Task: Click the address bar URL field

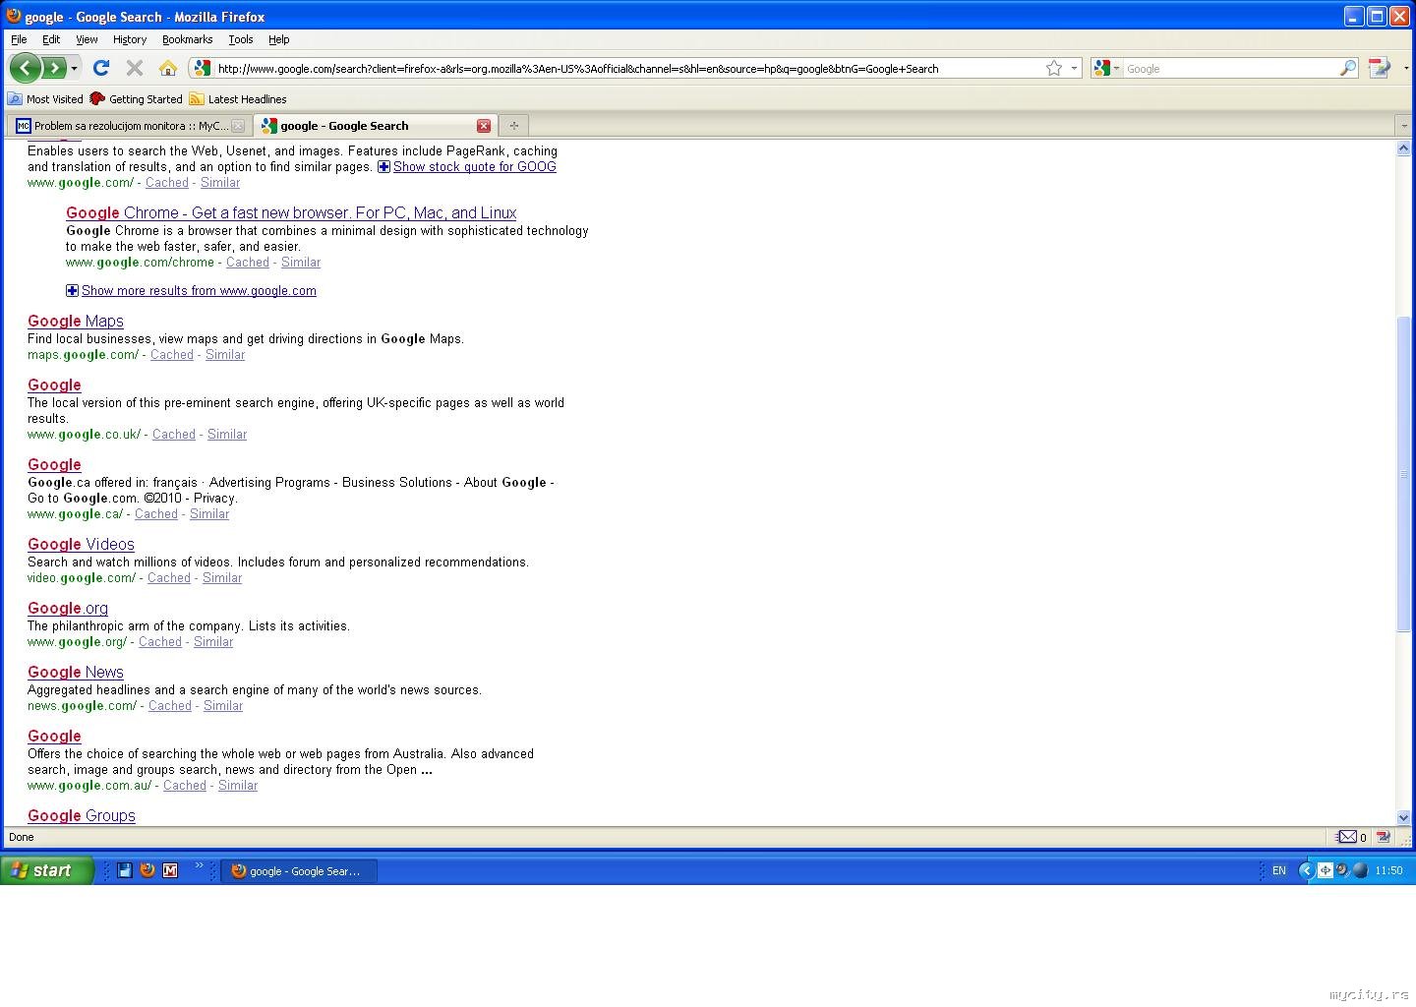Action: pyautogui.click(x=627, y=69)
